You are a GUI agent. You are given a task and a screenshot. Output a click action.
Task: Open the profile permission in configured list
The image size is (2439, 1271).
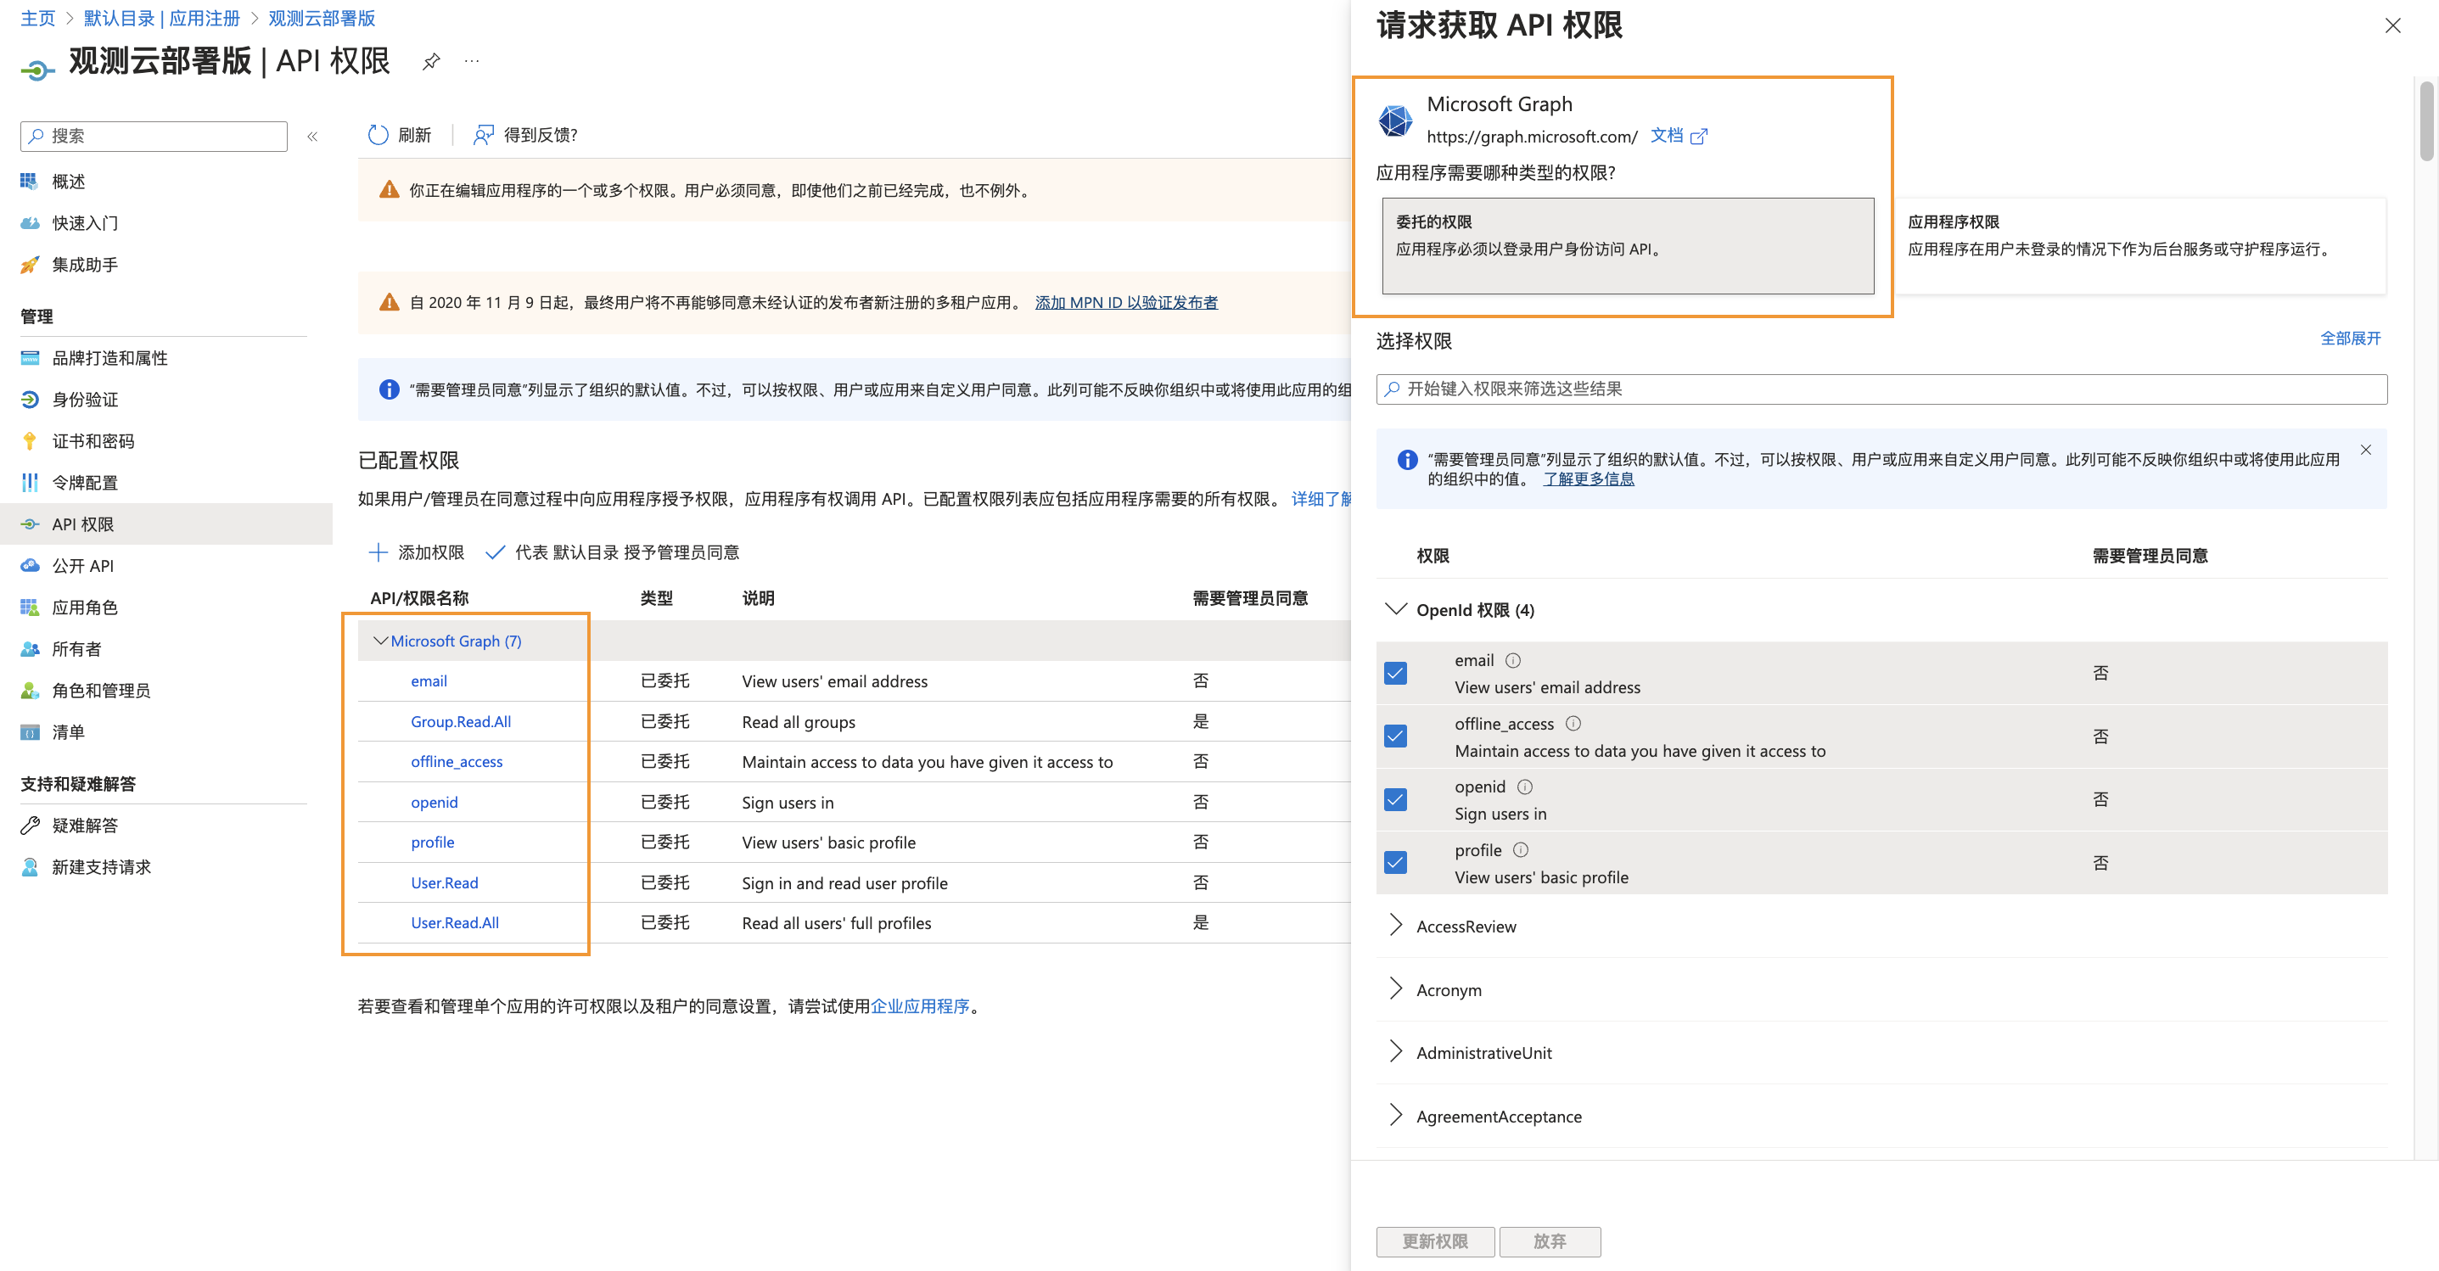click(x=433, y=843)
